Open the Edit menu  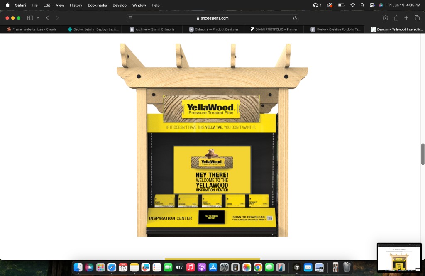pyautogui.click(x=46, y=5)
